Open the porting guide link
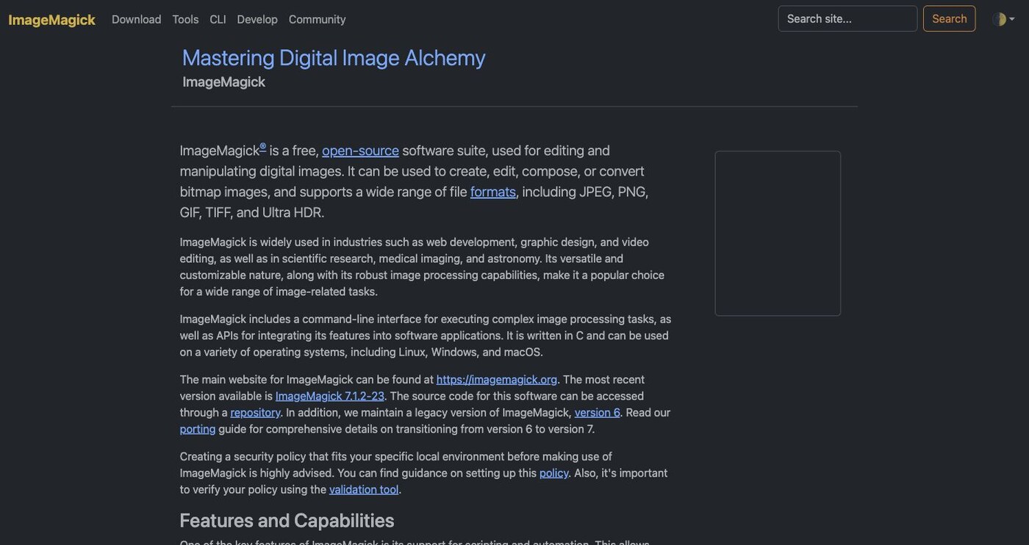 (x=198, y=429)
